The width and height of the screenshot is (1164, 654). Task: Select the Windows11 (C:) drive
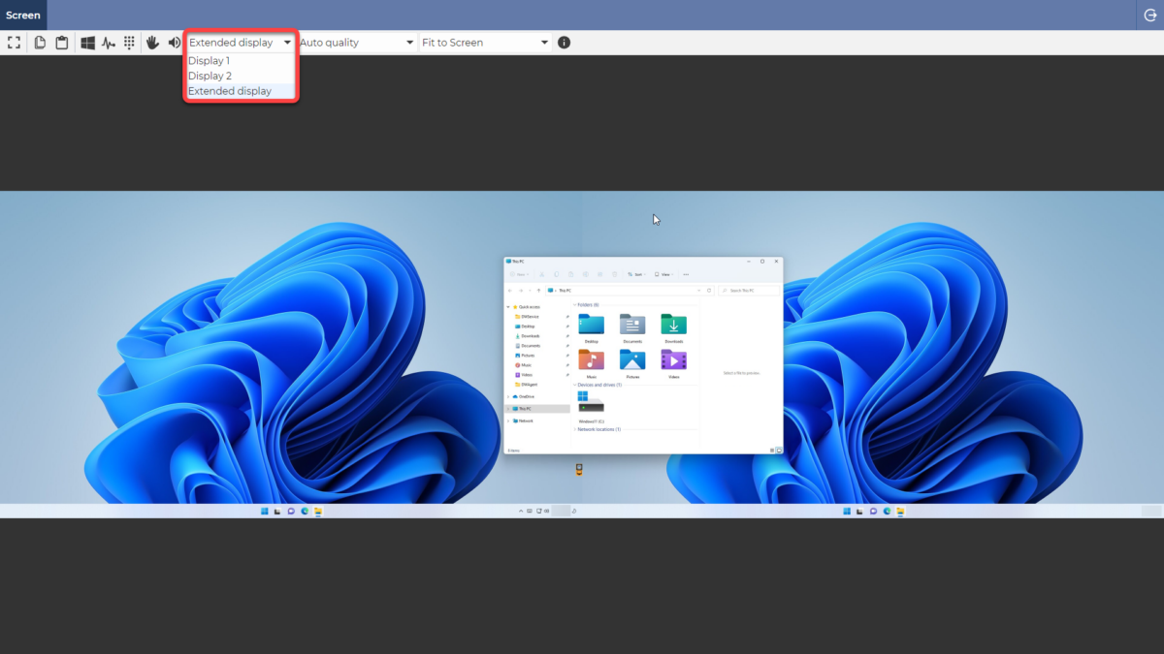pyautogui.click(x=591, y=407)
